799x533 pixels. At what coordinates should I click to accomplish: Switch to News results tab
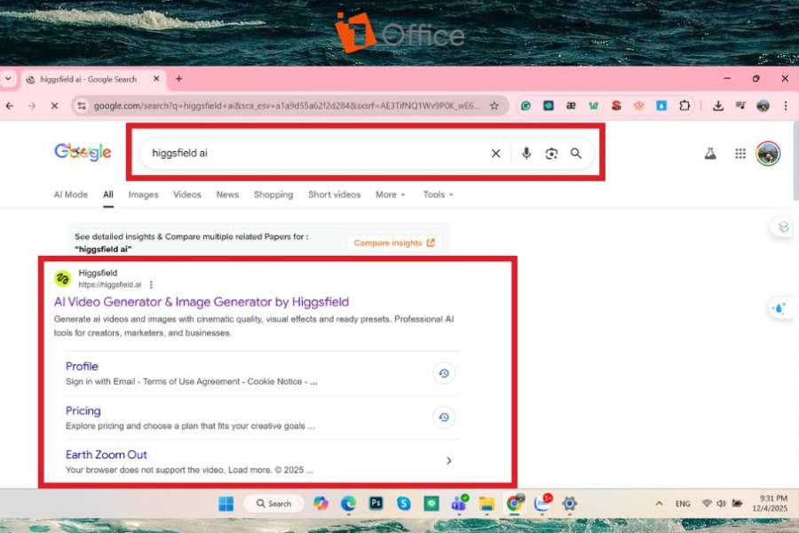227,195
